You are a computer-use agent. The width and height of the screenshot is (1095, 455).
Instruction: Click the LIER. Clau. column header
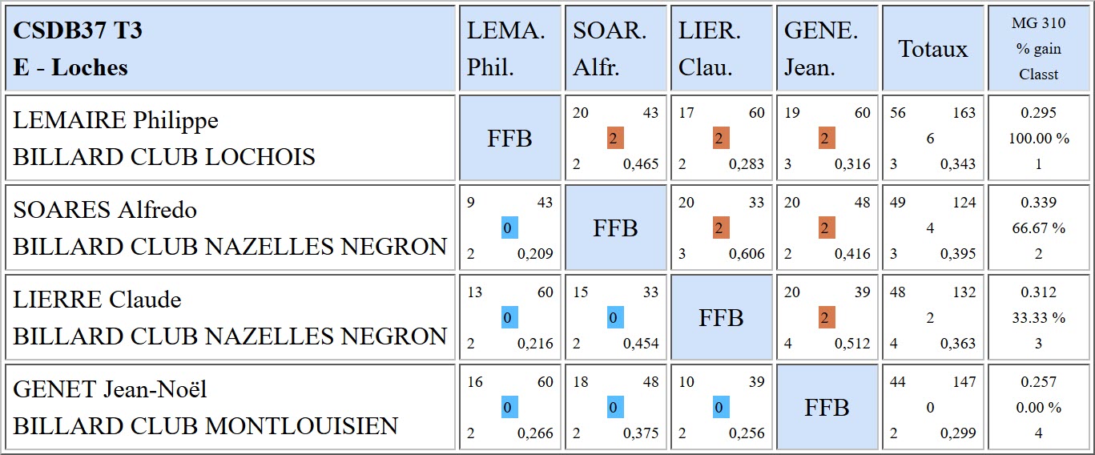721,49
